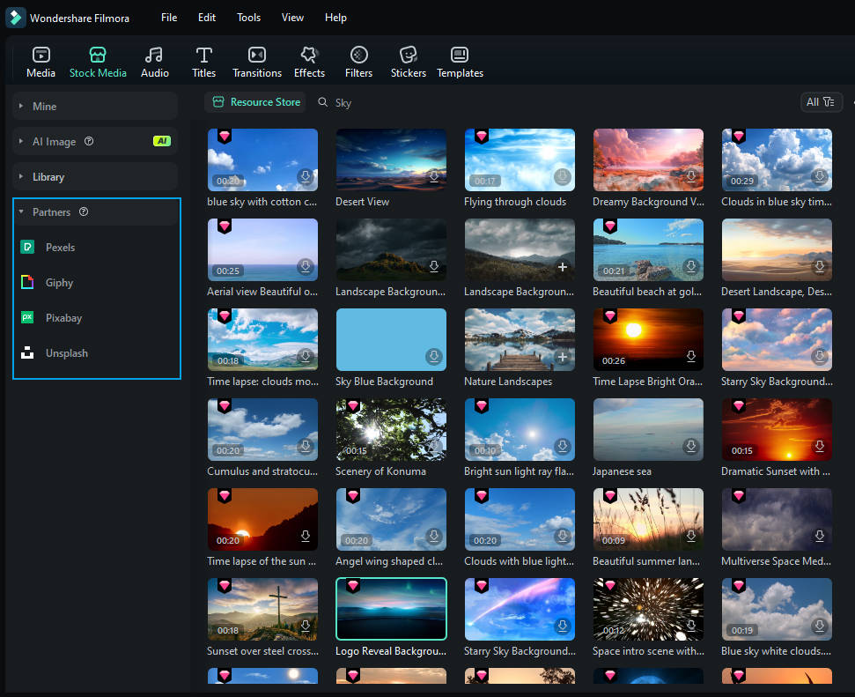855x697 pixels.
Task: Open the Filters tab
Action: tap(358, 63)
